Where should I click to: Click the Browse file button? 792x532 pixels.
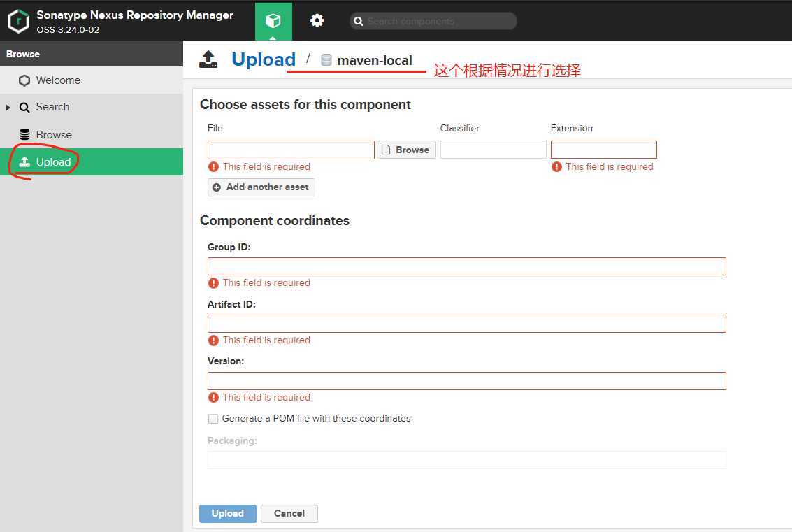click(x=406, y=150)
